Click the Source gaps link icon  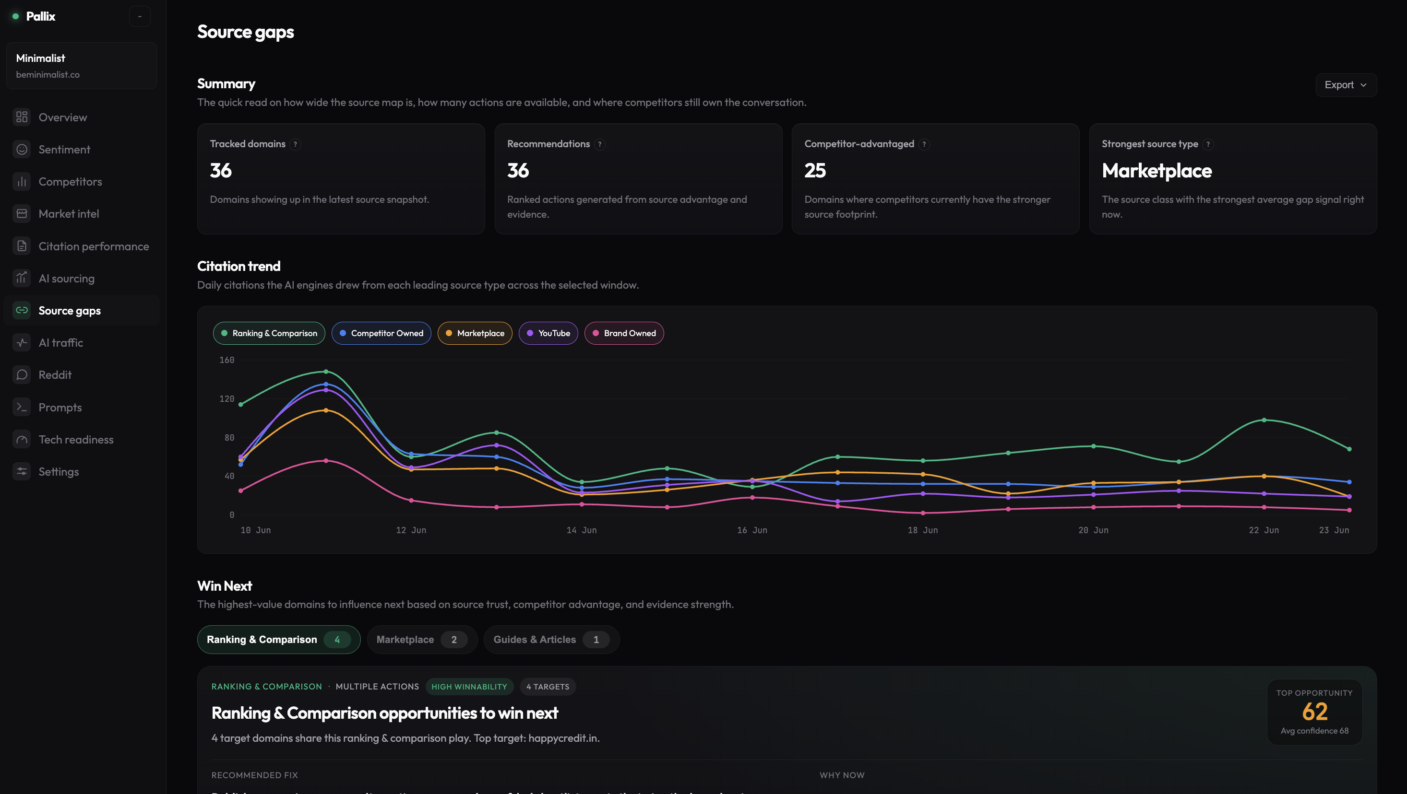(x=22, y=310)
